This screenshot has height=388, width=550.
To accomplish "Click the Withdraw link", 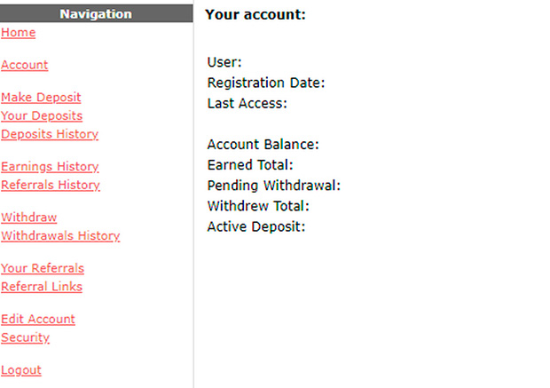I will (x=28, y=218).
